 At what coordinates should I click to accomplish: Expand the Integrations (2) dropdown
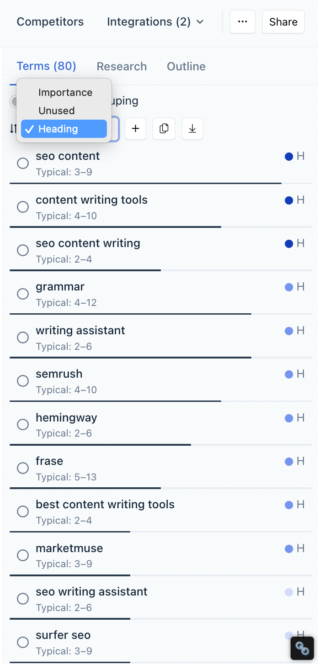[x=155, y=22]
